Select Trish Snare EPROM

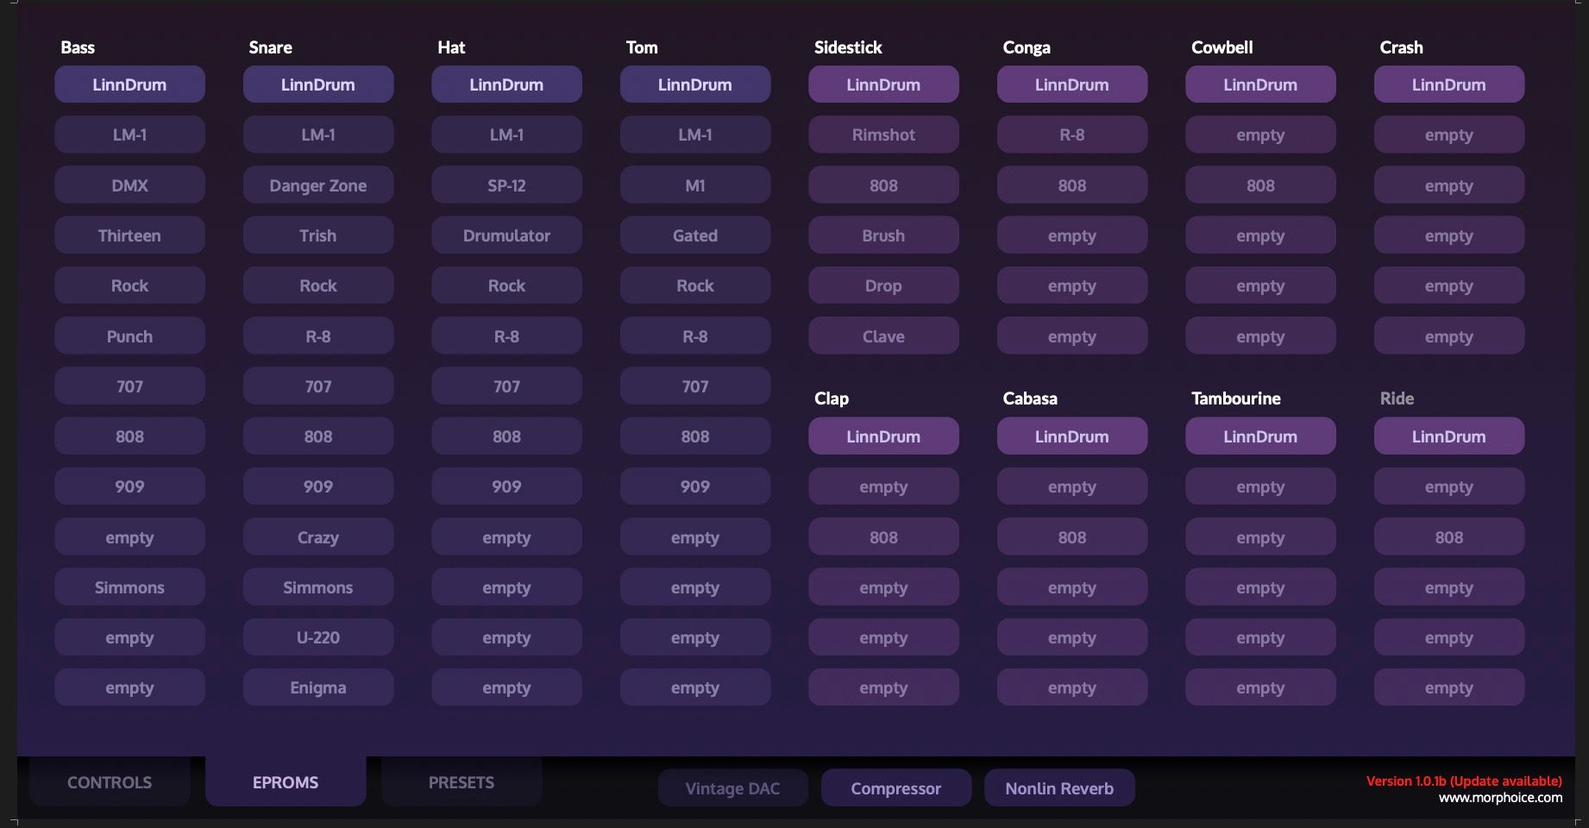[x=318, y=235]
